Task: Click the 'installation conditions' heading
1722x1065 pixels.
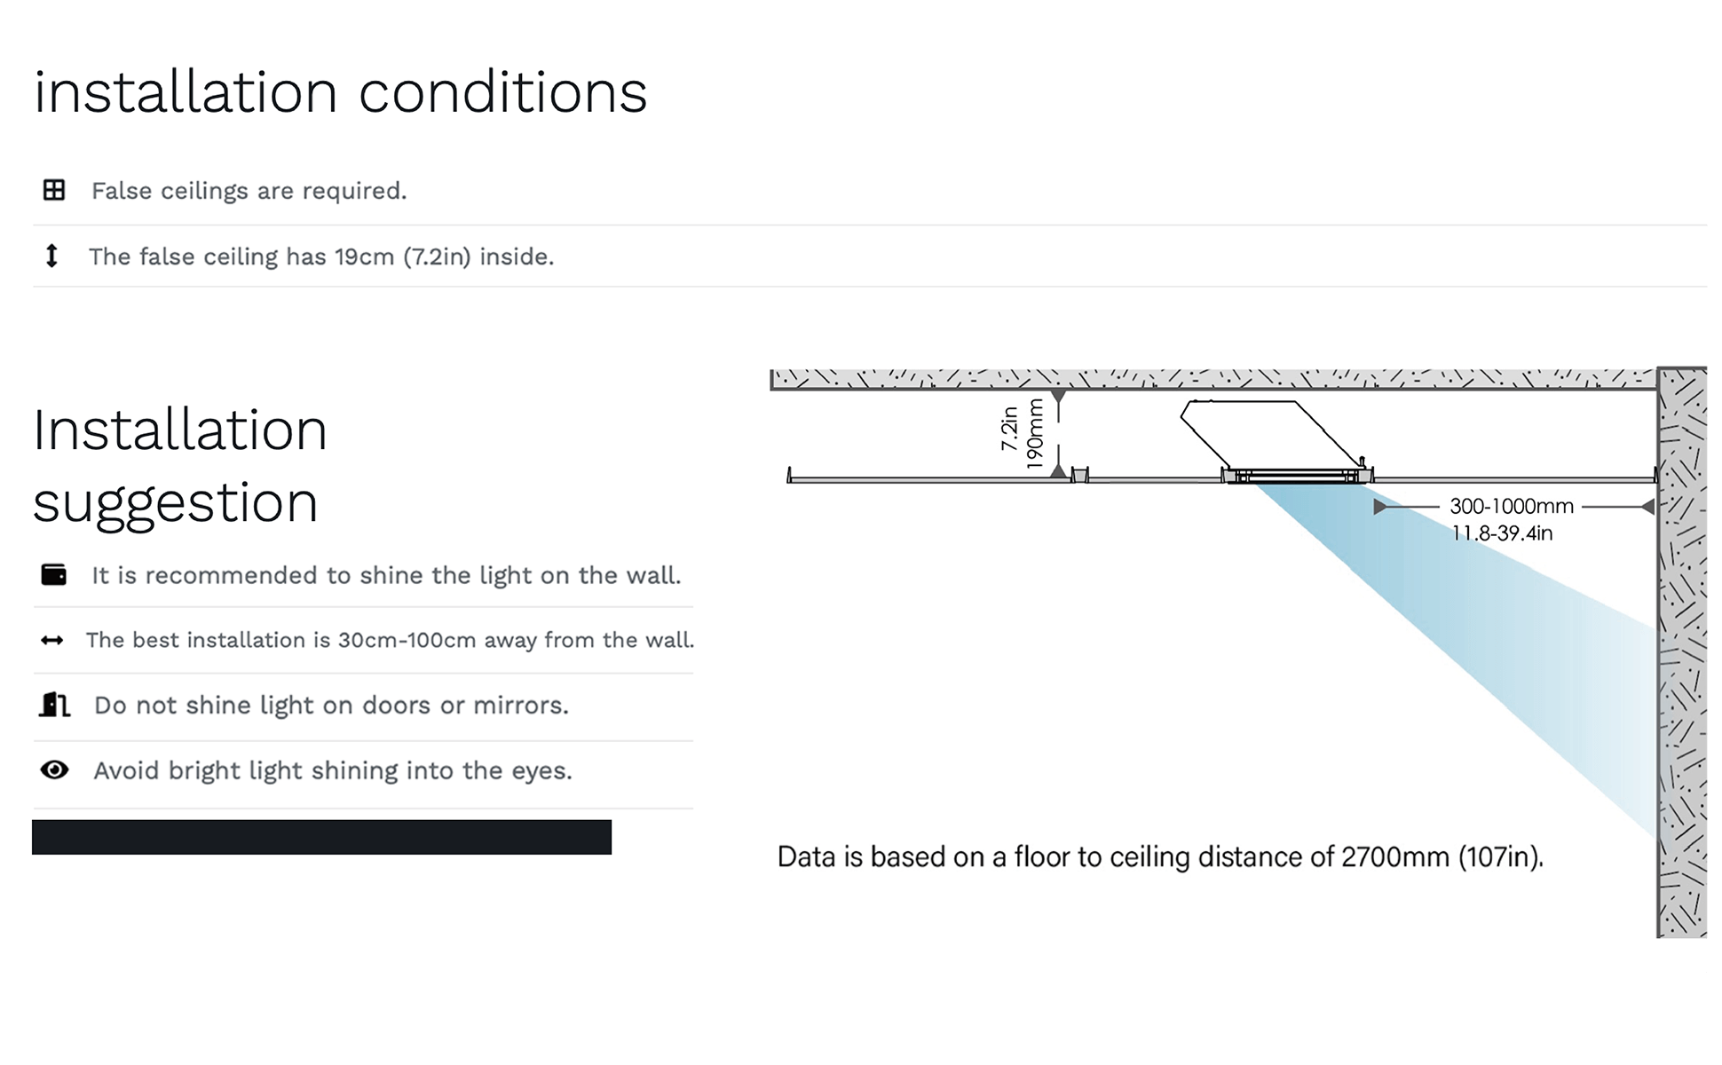Action: (x=341, y=92)
